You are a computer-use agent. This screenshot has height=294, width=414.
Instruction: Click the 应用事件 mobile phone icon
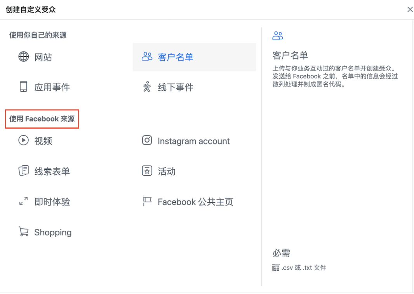[24, 87]
